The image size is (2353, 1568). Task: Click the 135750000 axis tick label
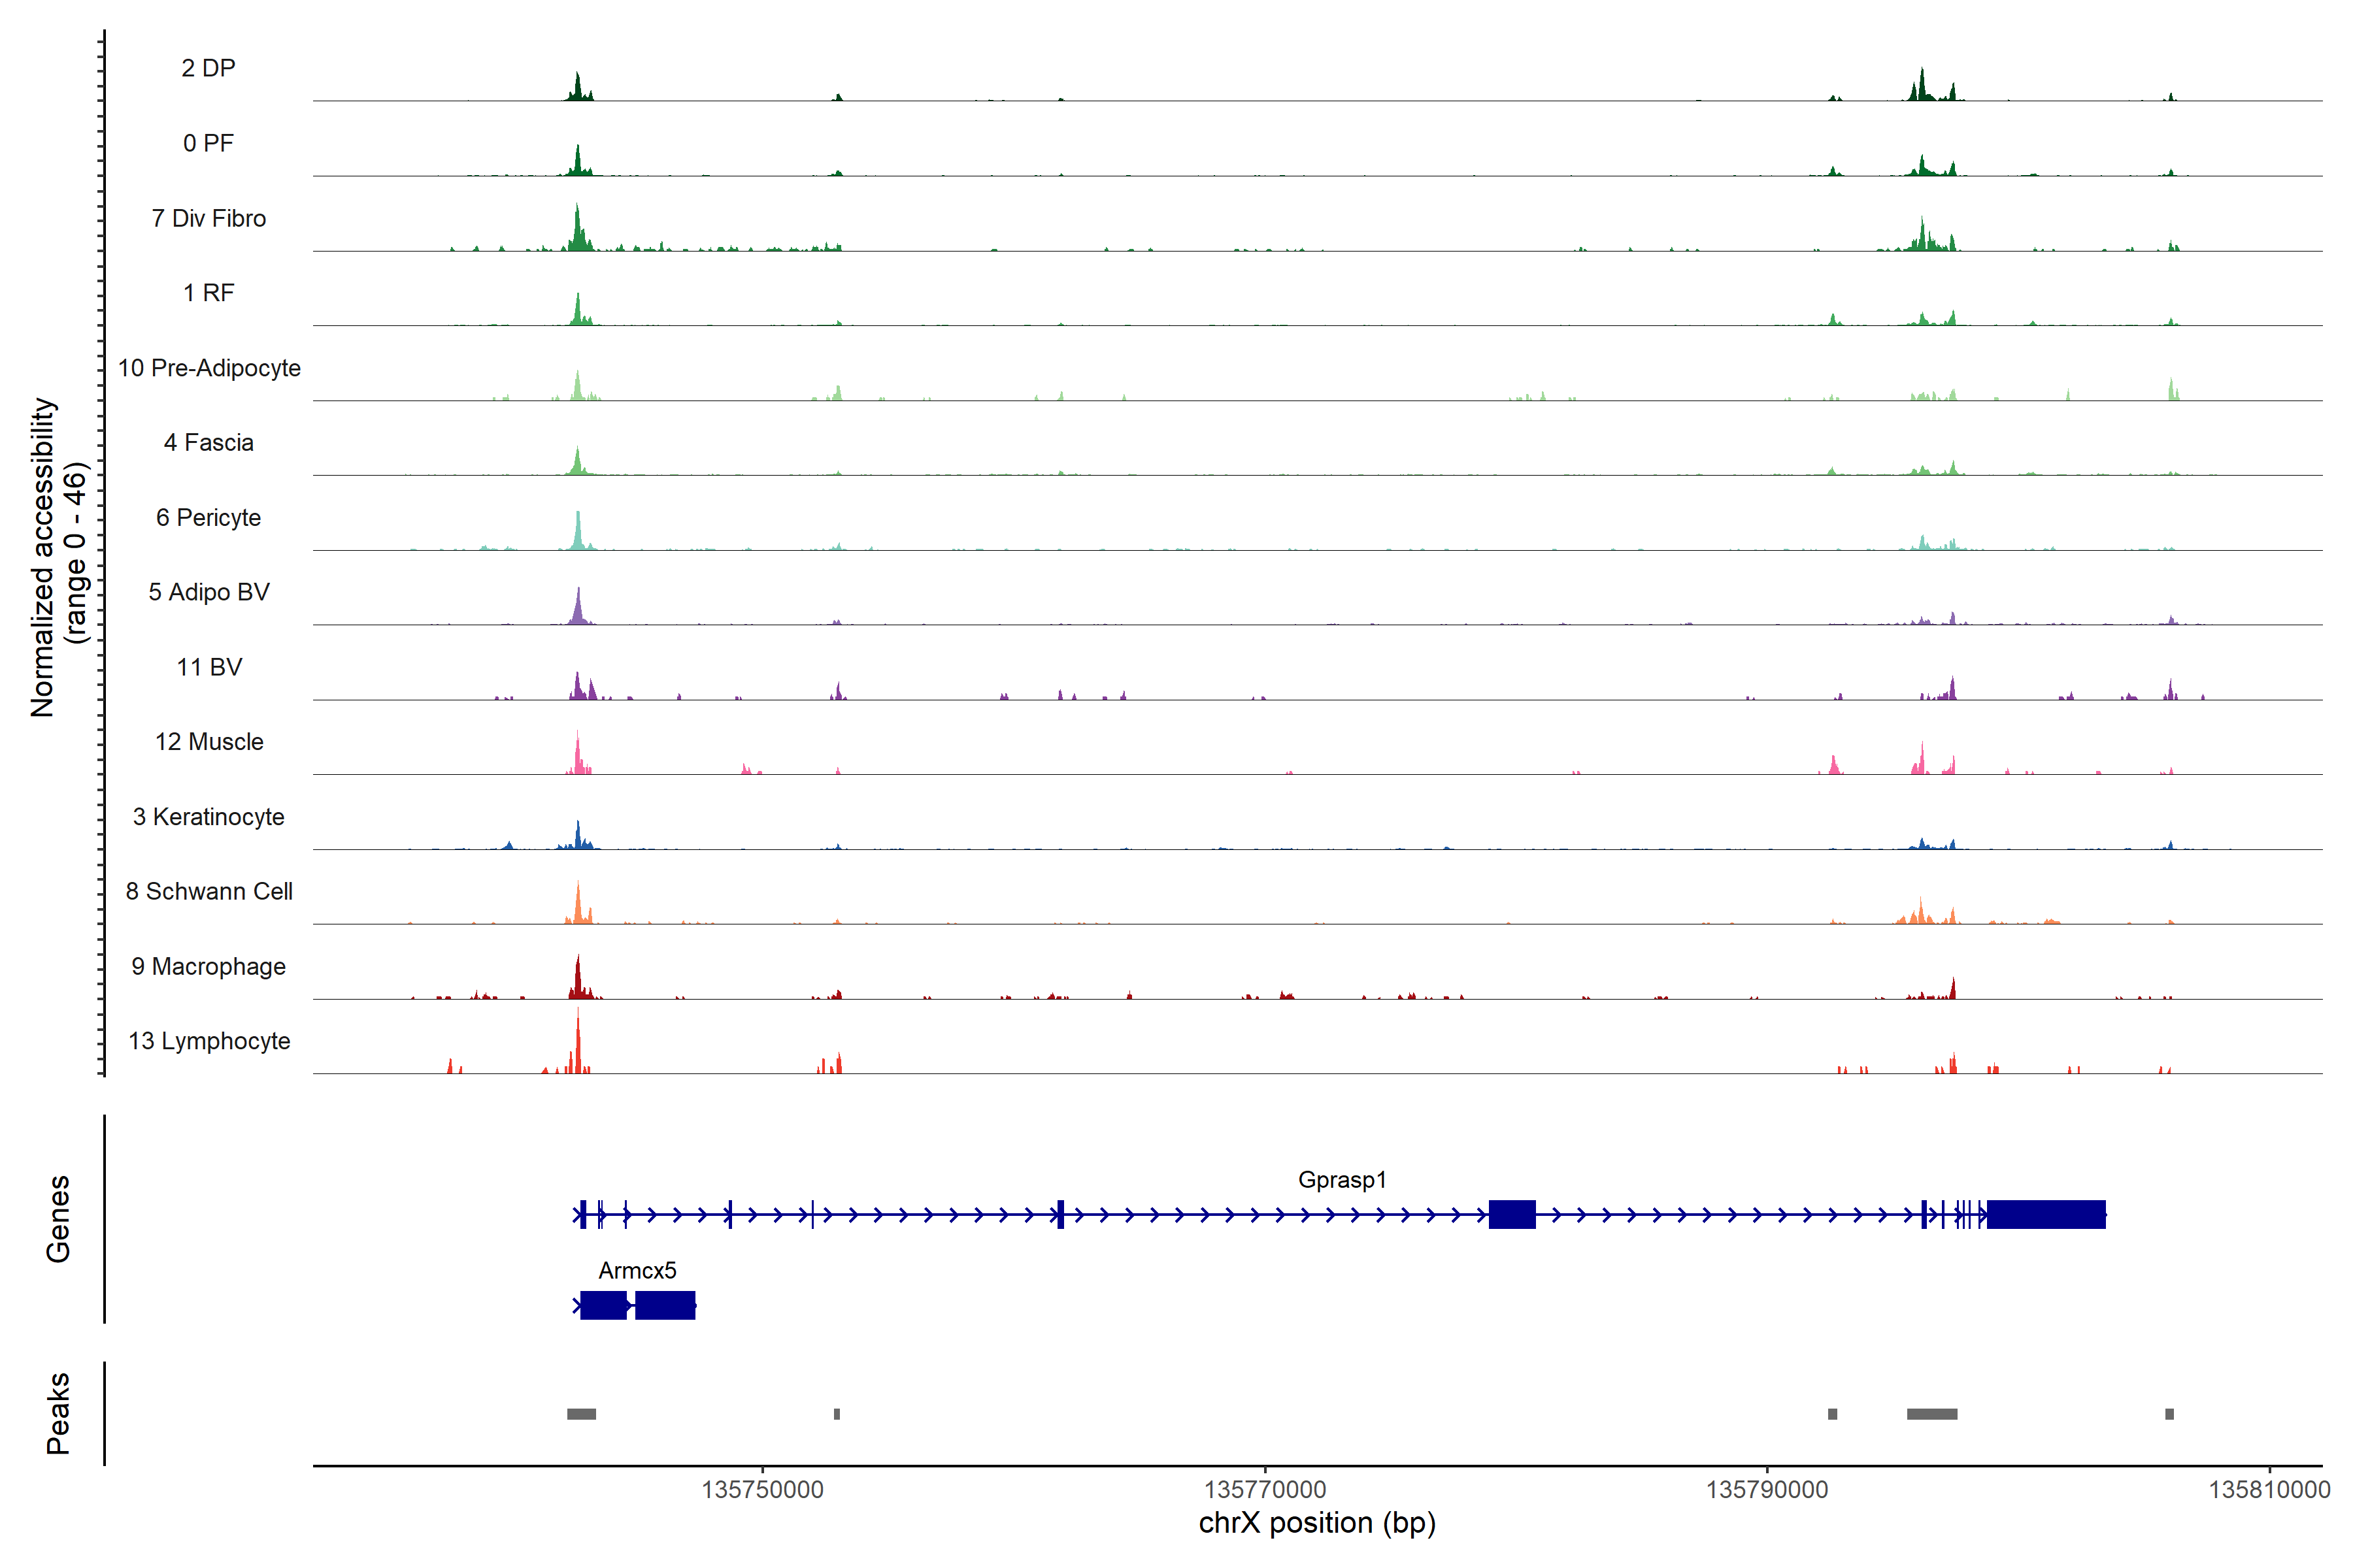pos(762,1490)
